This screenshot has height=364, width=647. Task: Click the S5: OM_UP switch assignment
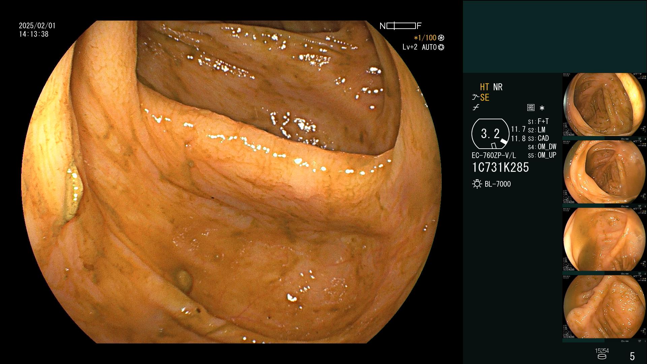pyautogui.click(x=542, y=155)
